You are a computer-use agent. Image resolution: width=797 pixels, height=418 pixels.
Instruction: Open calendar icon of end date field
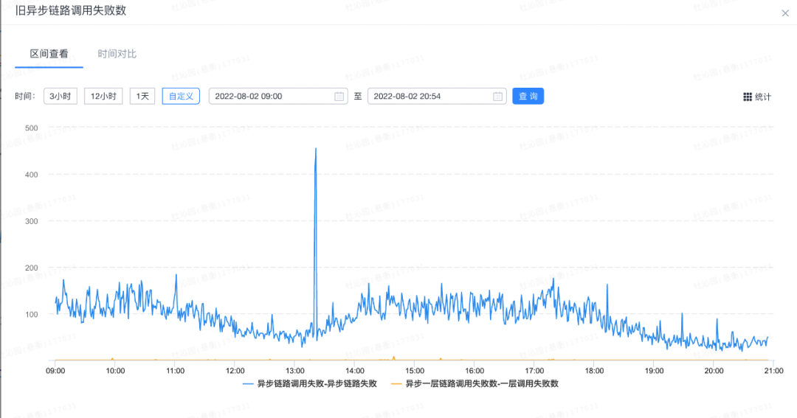(x=498, y=97)
